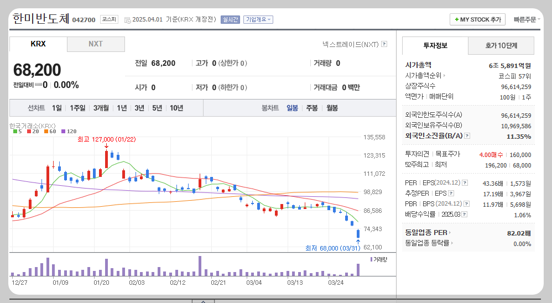
Task: Open help icon next to PER EPS(2024.12)
Action: point(465,183)
